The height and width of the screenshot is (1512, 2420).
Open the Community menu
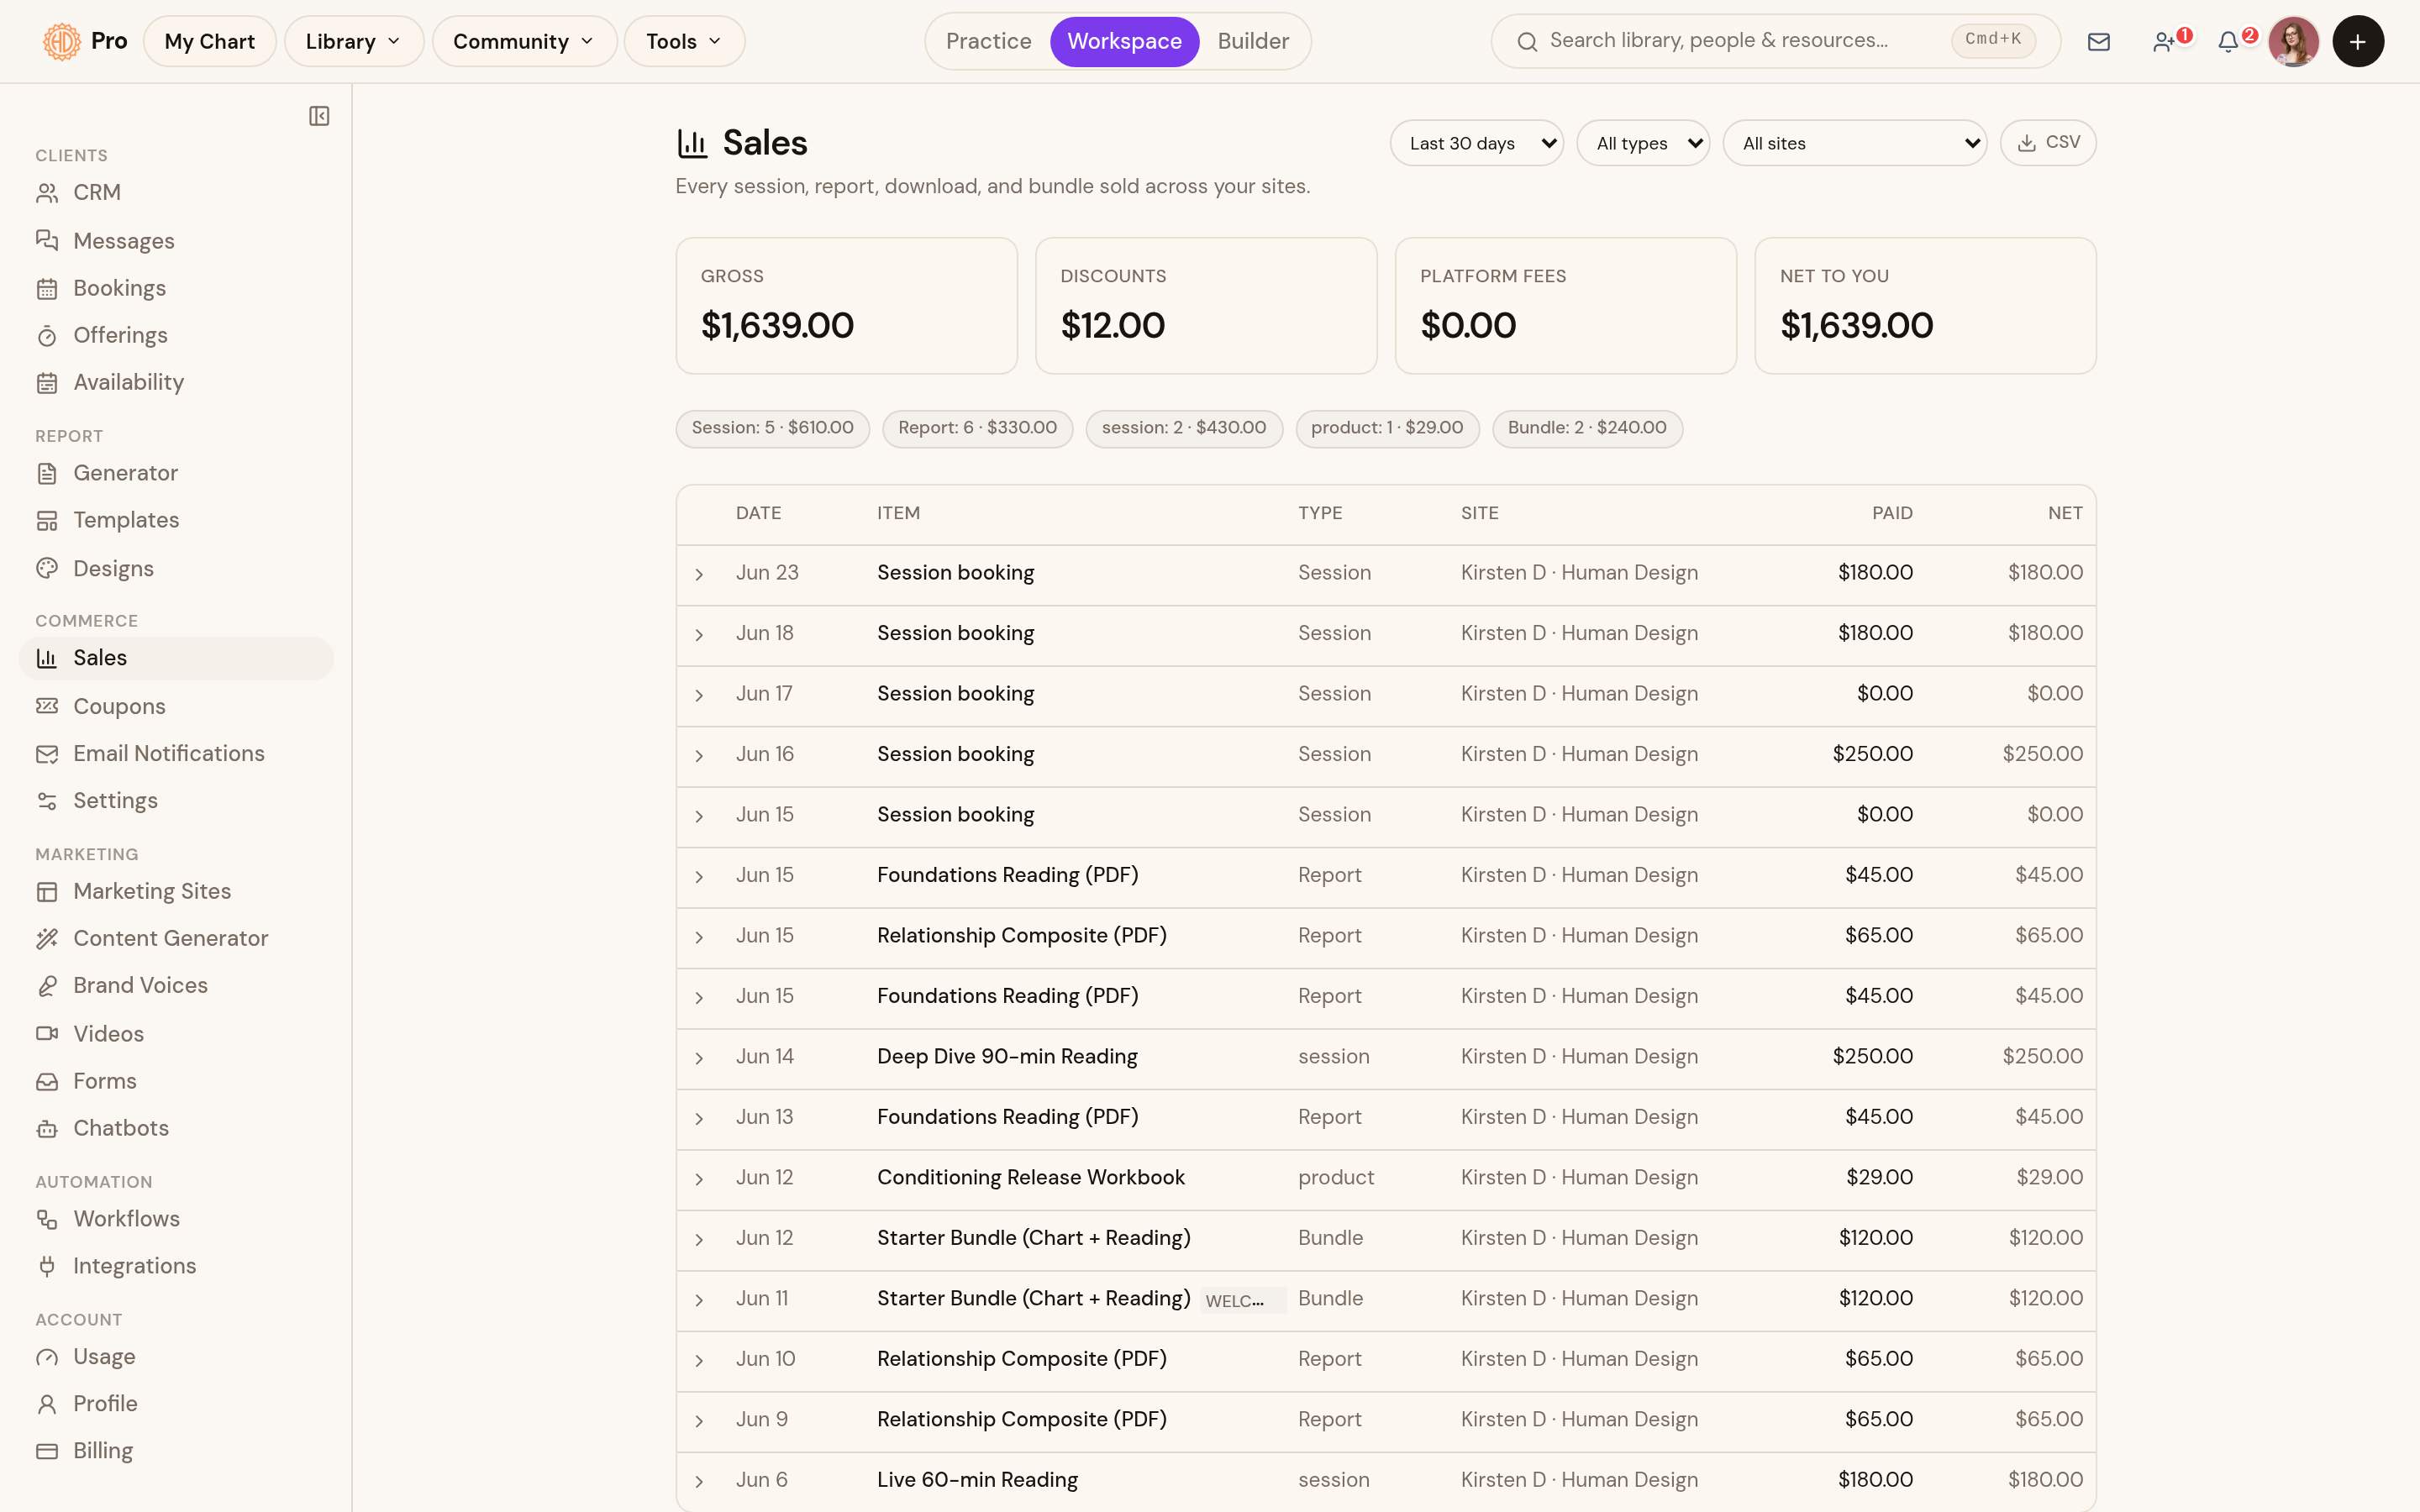click(x=524, y=41)
